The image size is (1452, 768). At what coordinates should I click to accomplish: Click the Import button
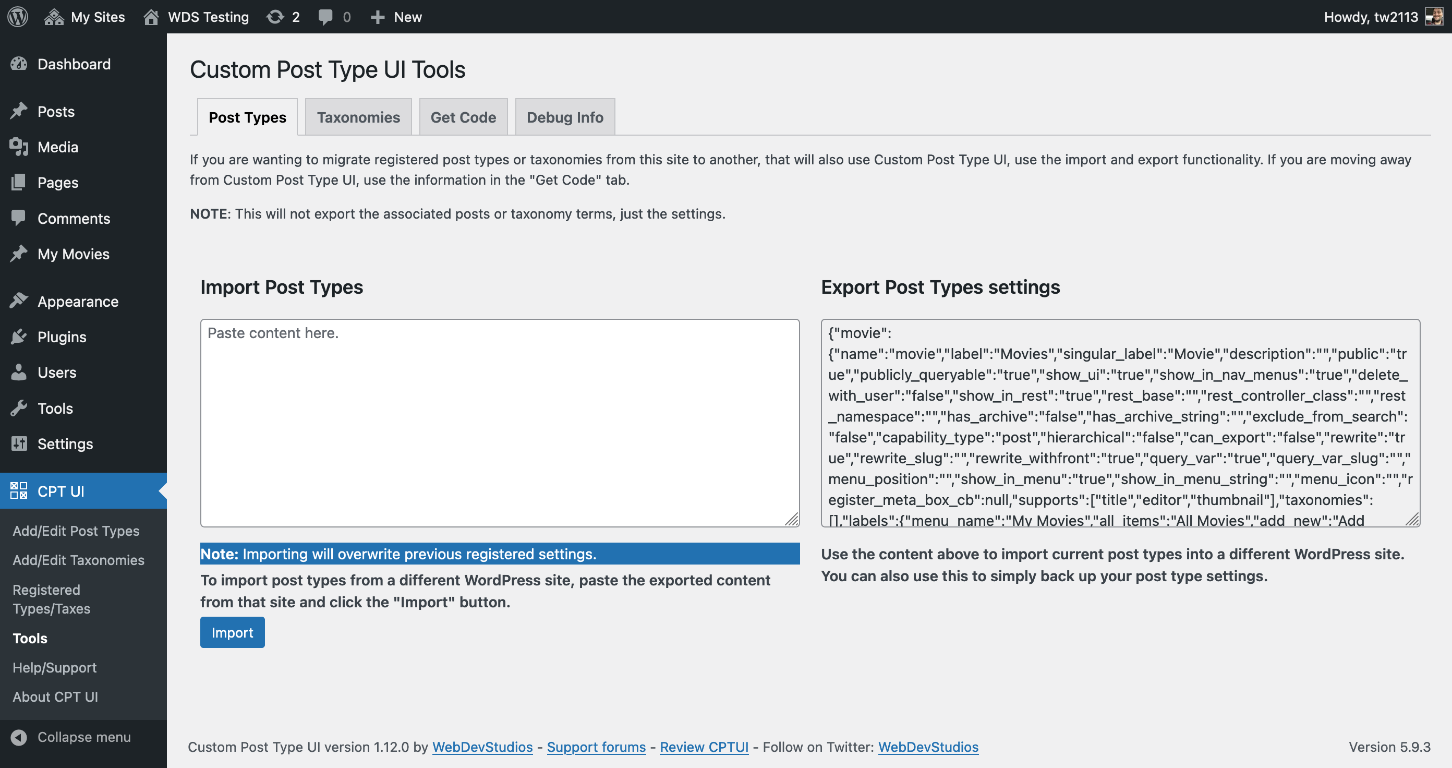(x=232, y=632)
